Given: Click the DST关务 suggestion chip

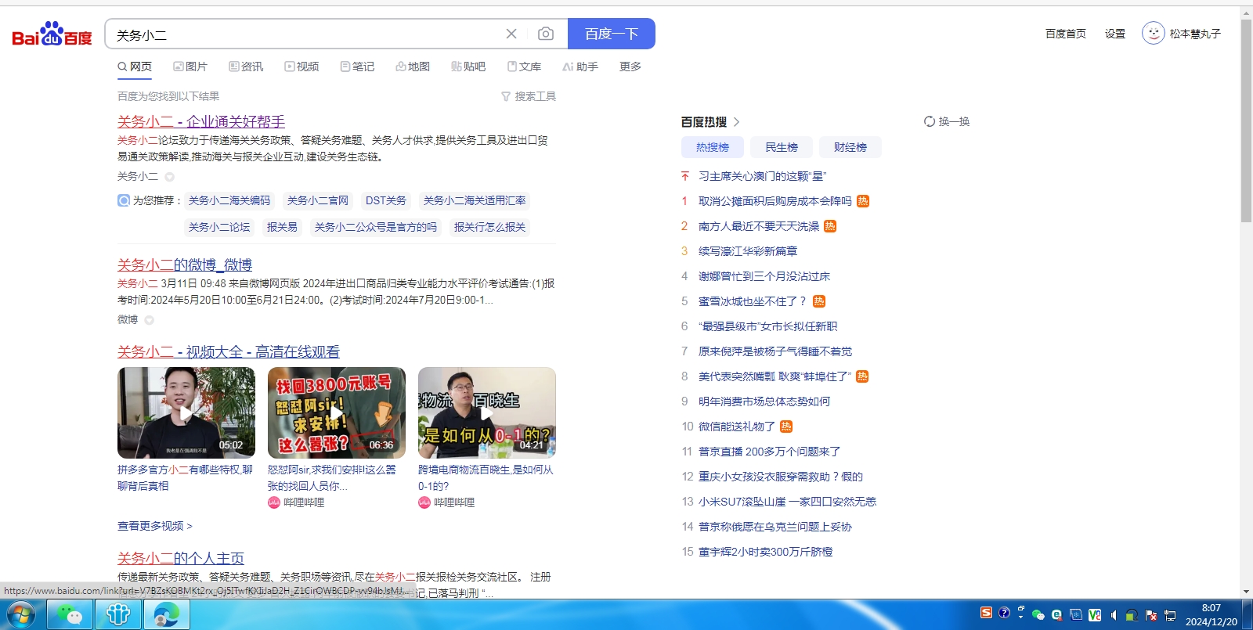Looking at the screenshot, I should click(386, 200).
